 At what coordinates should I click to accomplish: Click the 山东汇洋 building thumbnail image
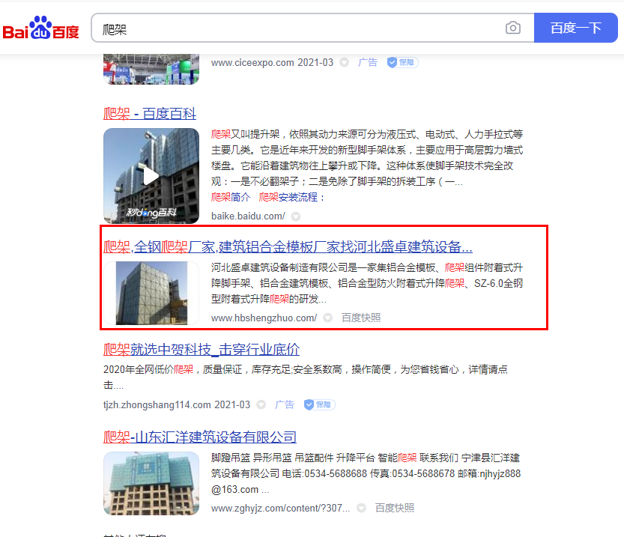[x=151, y=483]
